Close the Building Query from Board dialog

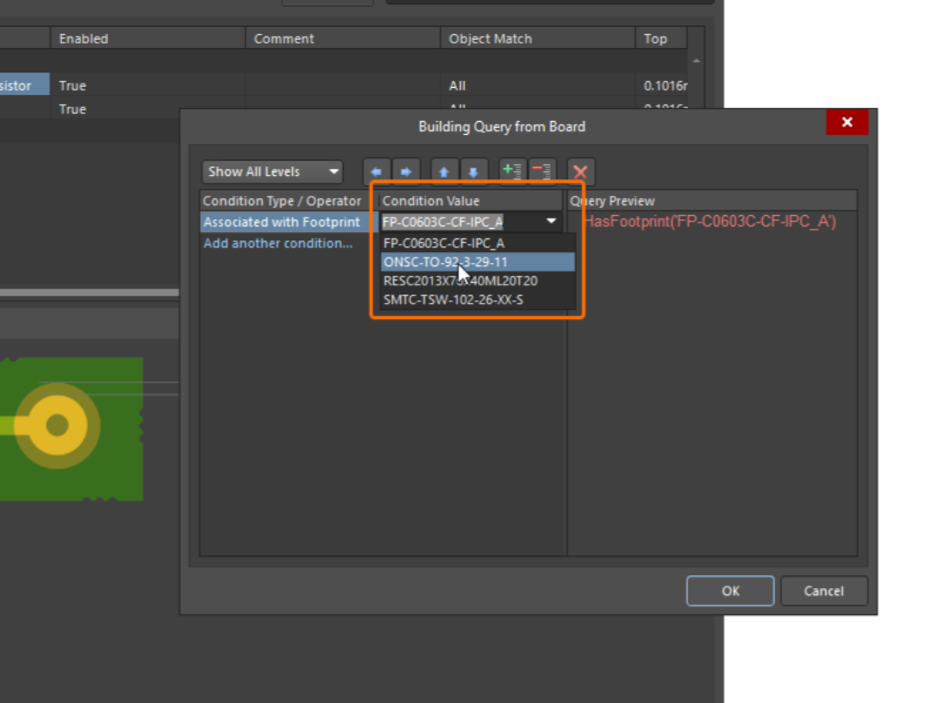pos(847,123)
